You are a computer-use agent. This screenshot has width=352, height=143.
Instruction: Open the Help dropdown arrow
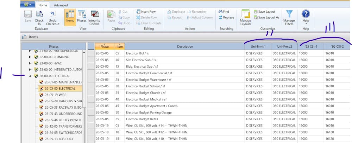pyautogui.click(x=306, y=24)
